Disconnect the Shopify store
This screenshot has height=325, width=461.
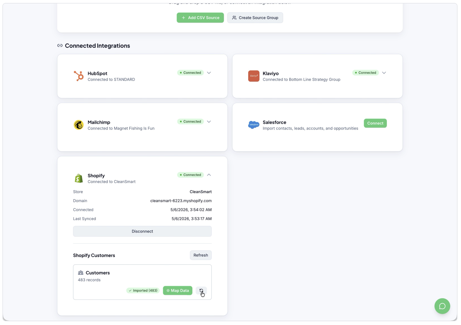pyautogui.click(x=142, y=231)
